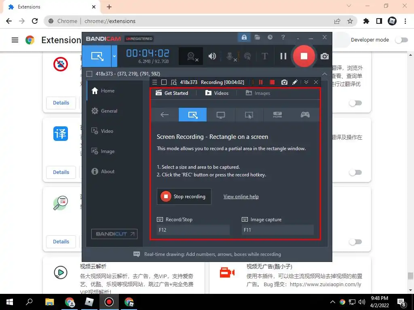The width and height of the screenshot is (414, 310).
Task: Click Details for the magnifier extension
Action: click(x=61, y=241)
